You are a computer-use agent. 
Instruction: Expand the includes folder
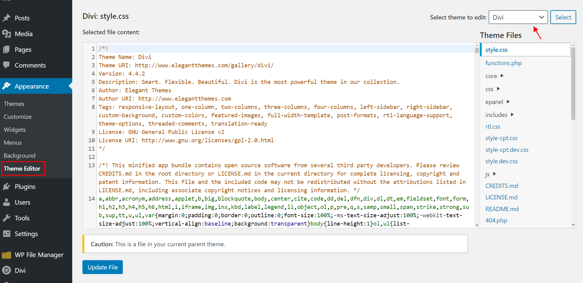500,115
